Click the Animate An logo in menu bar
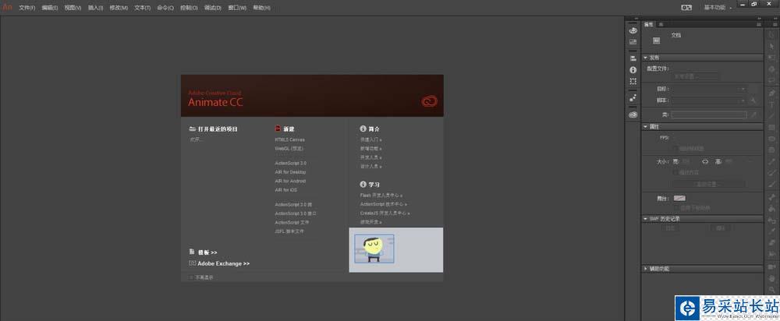 7,8
